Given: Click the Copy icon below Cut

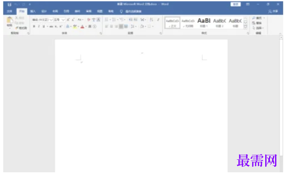Looking at the screenshot, I should pyautogui.click(x=16, y=23).
